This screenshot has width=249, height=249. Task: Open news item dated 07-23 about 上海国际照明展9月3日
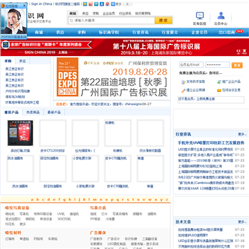(200, 166)
